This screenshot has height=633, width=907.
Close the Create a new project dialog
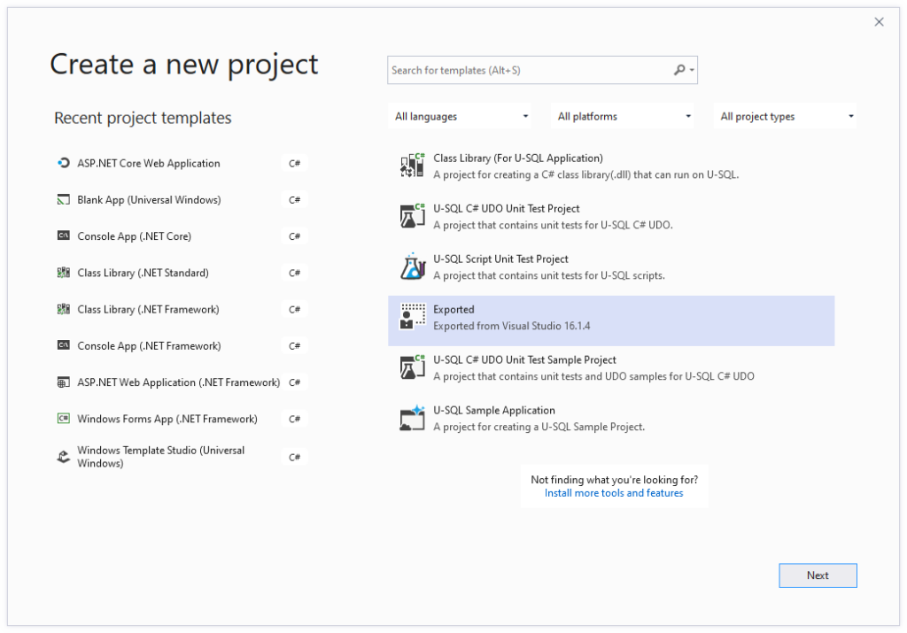pyautogui.click(x=879, y=22)
